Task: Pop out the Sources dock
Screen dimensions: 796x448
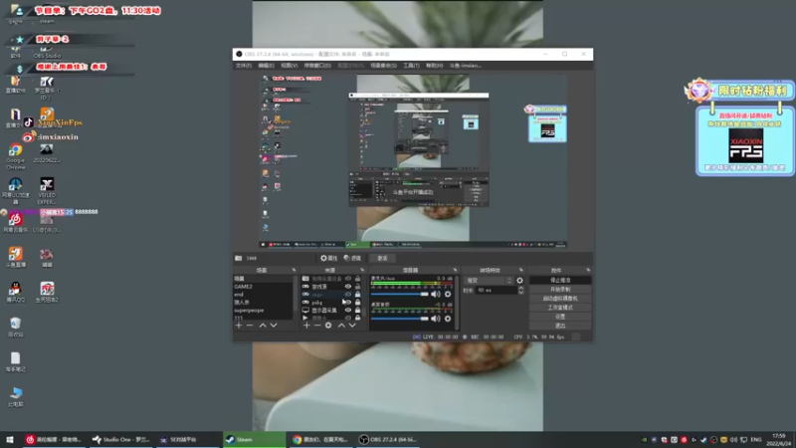Action: (362, 270)
